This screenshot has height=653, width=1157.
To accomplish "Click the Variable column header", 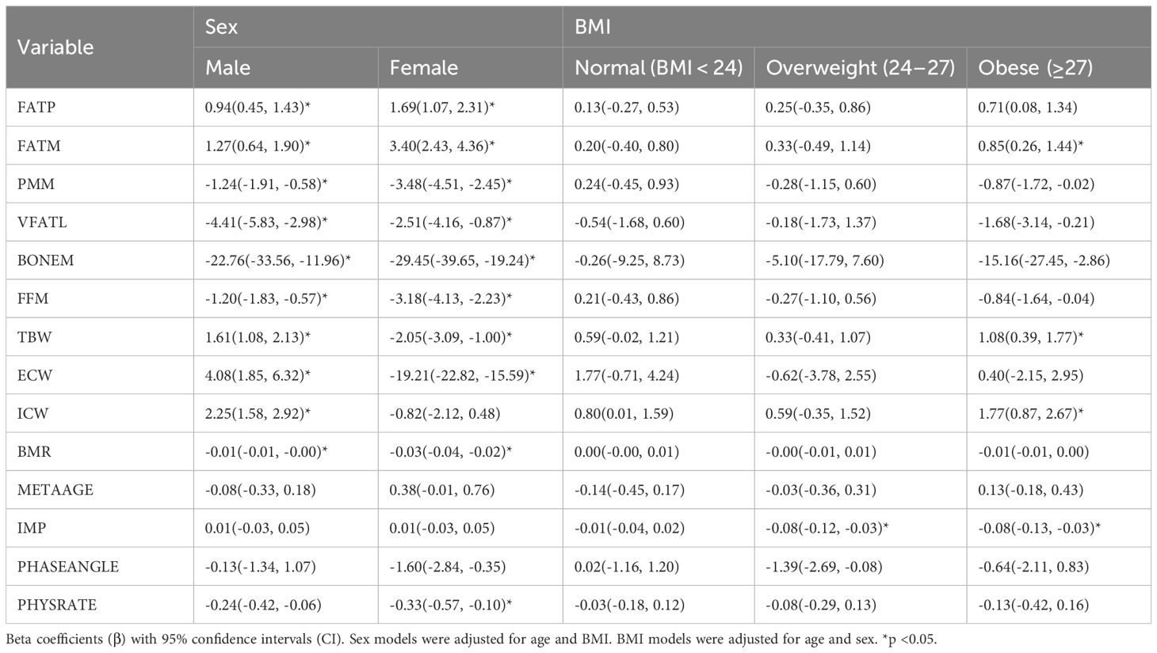I will pyautogui.click(x=55, y=47).
